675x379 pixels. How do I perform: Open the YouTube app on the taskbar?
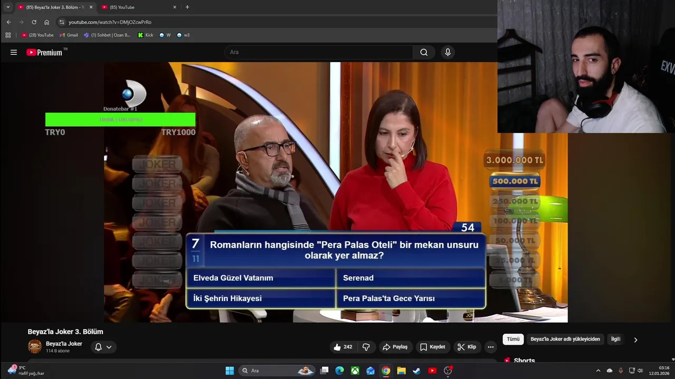click(x=432, y=371)
